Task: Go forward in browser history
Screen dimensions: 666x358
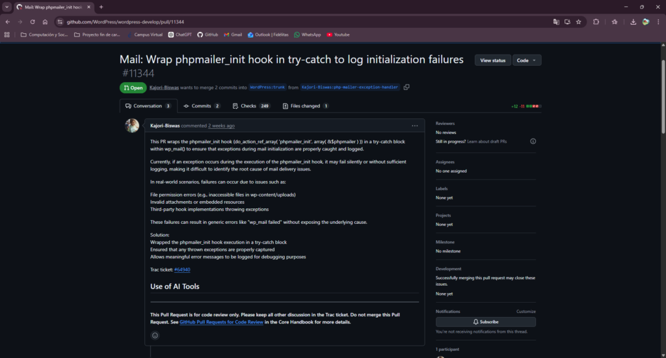Action: pos(20,21)
